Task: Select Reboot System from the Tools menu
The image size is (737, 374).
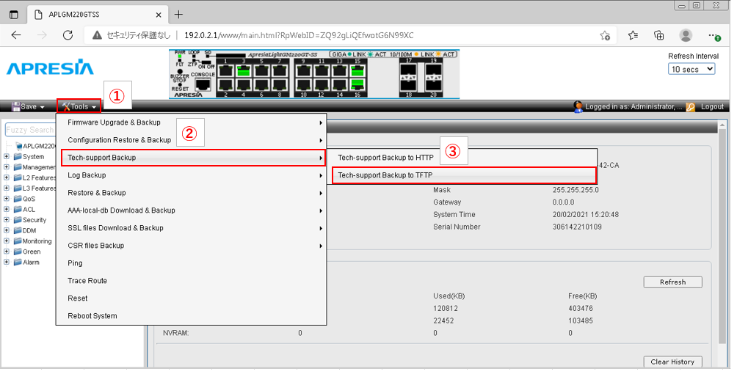Action: [192, 316]
